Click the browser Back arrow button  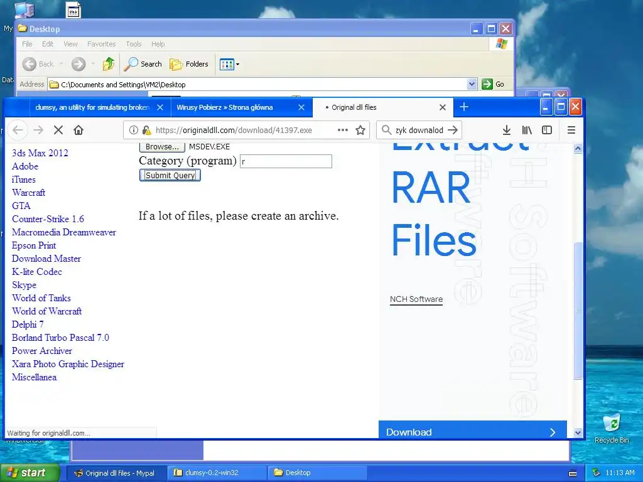pyautogui.click(x=17, y=131)
